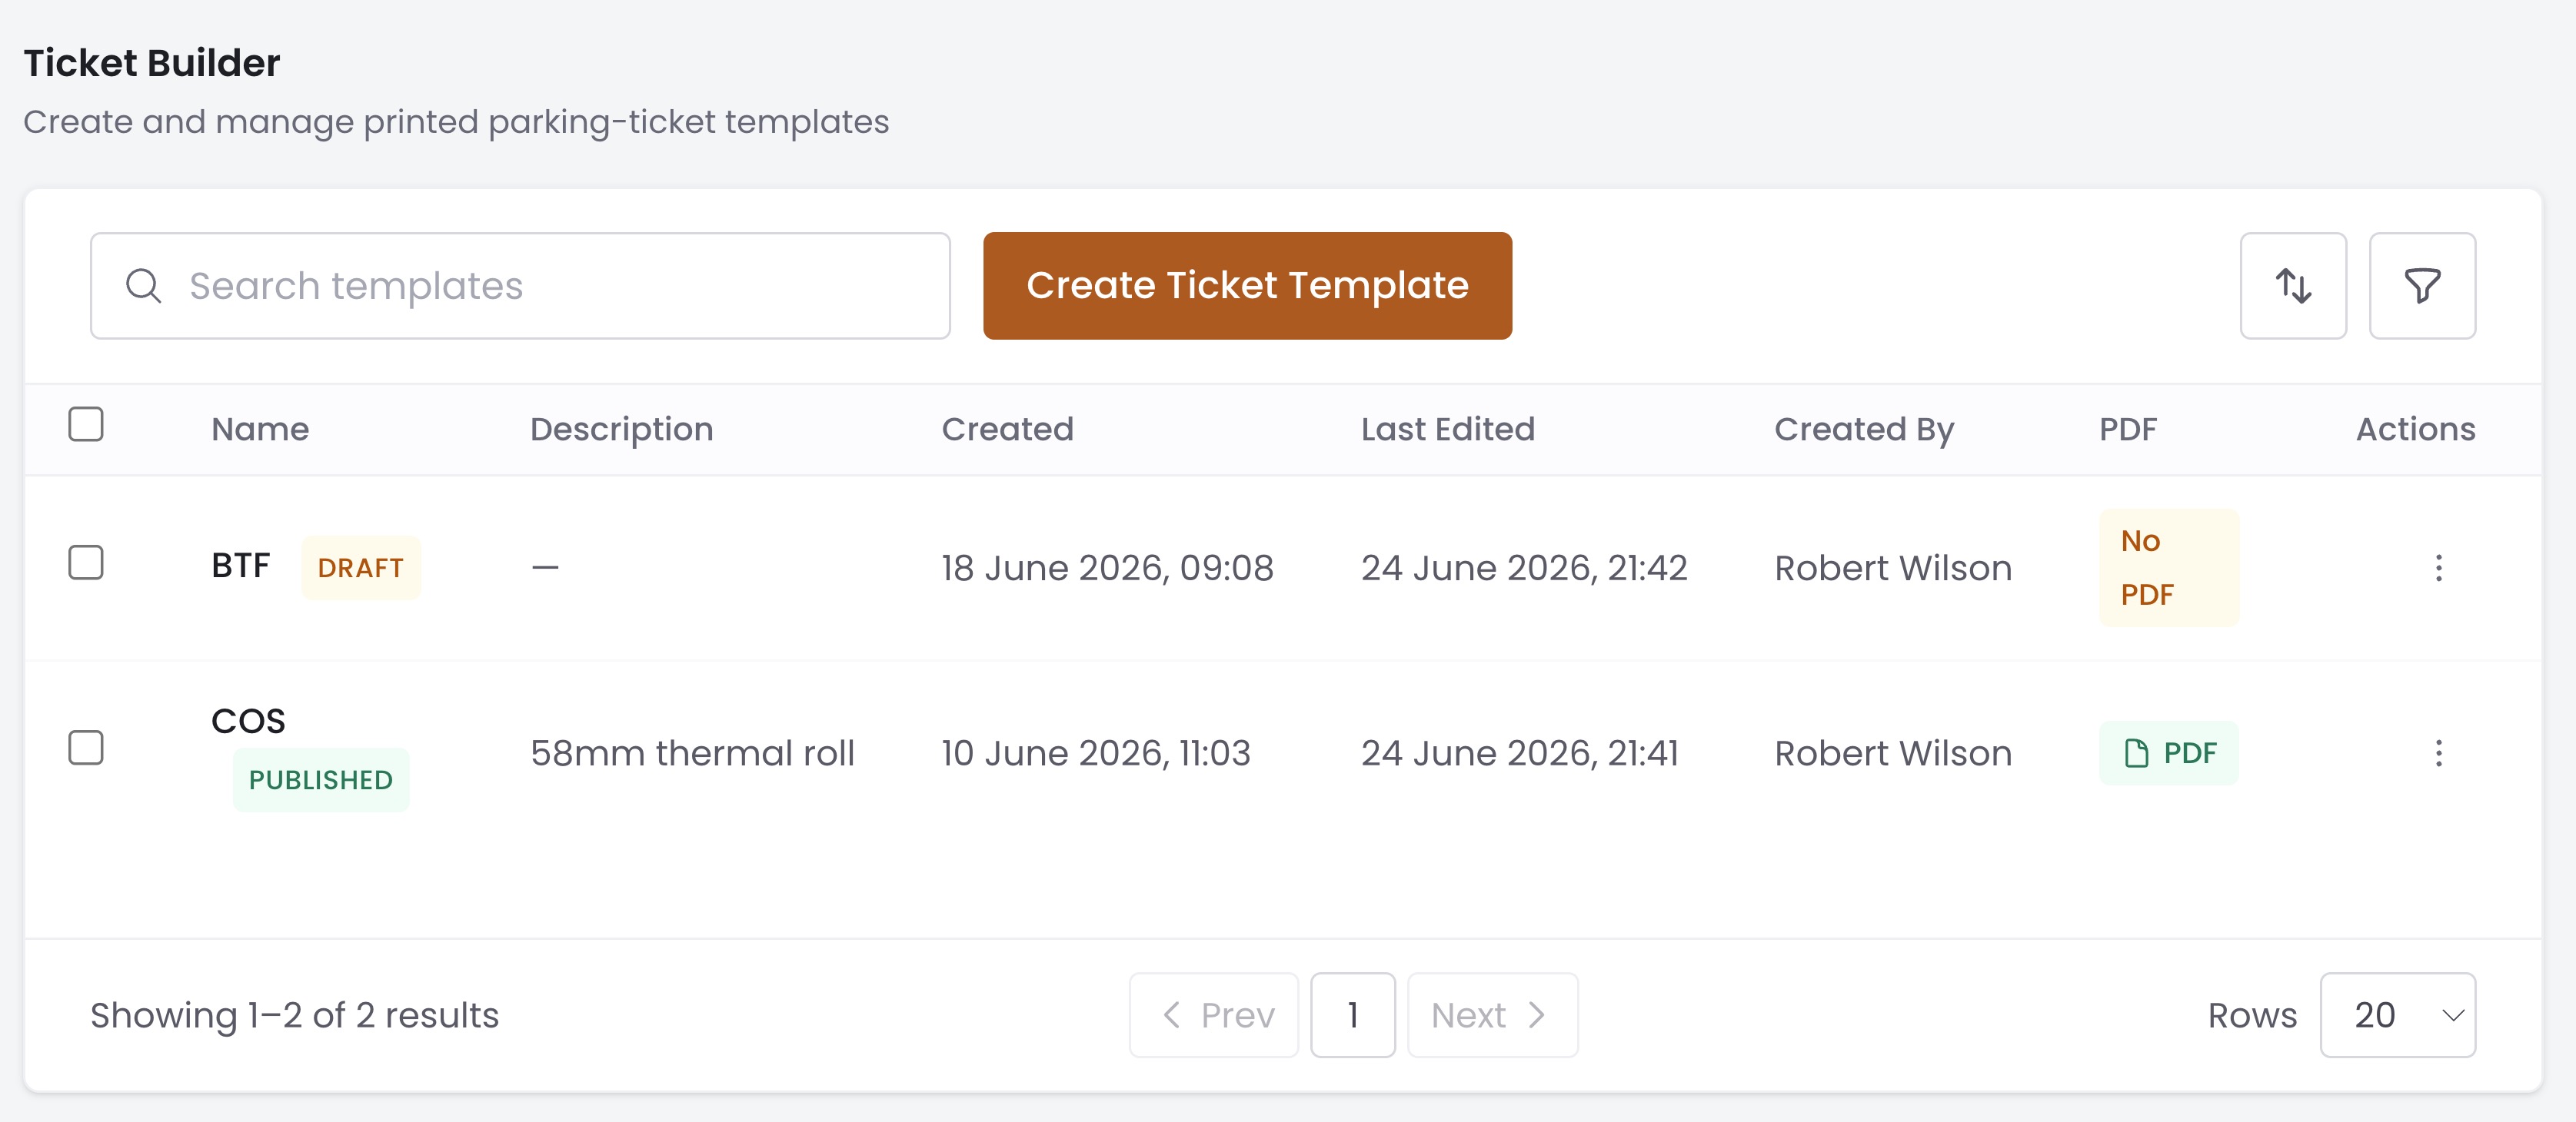Screen dimensions: 2576x1122
Task: Click the PDF column header
Action: [2127, 429]
